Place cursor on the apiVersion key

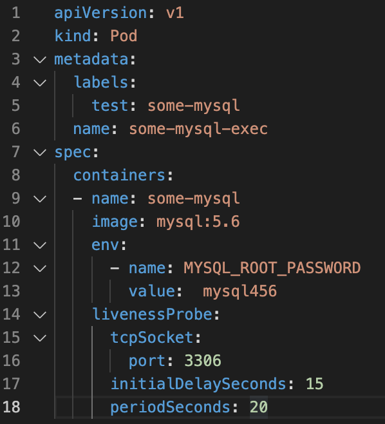100,14
